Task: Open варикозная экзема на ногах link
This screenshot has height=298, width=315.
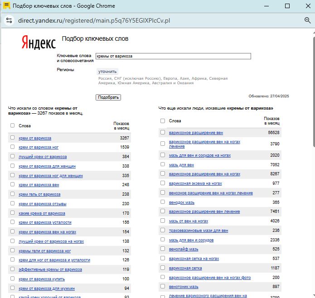Action: pos(195,183)
